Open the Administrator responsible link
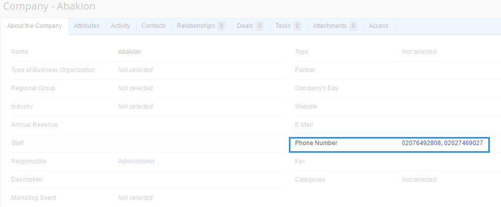 point(136,161)
